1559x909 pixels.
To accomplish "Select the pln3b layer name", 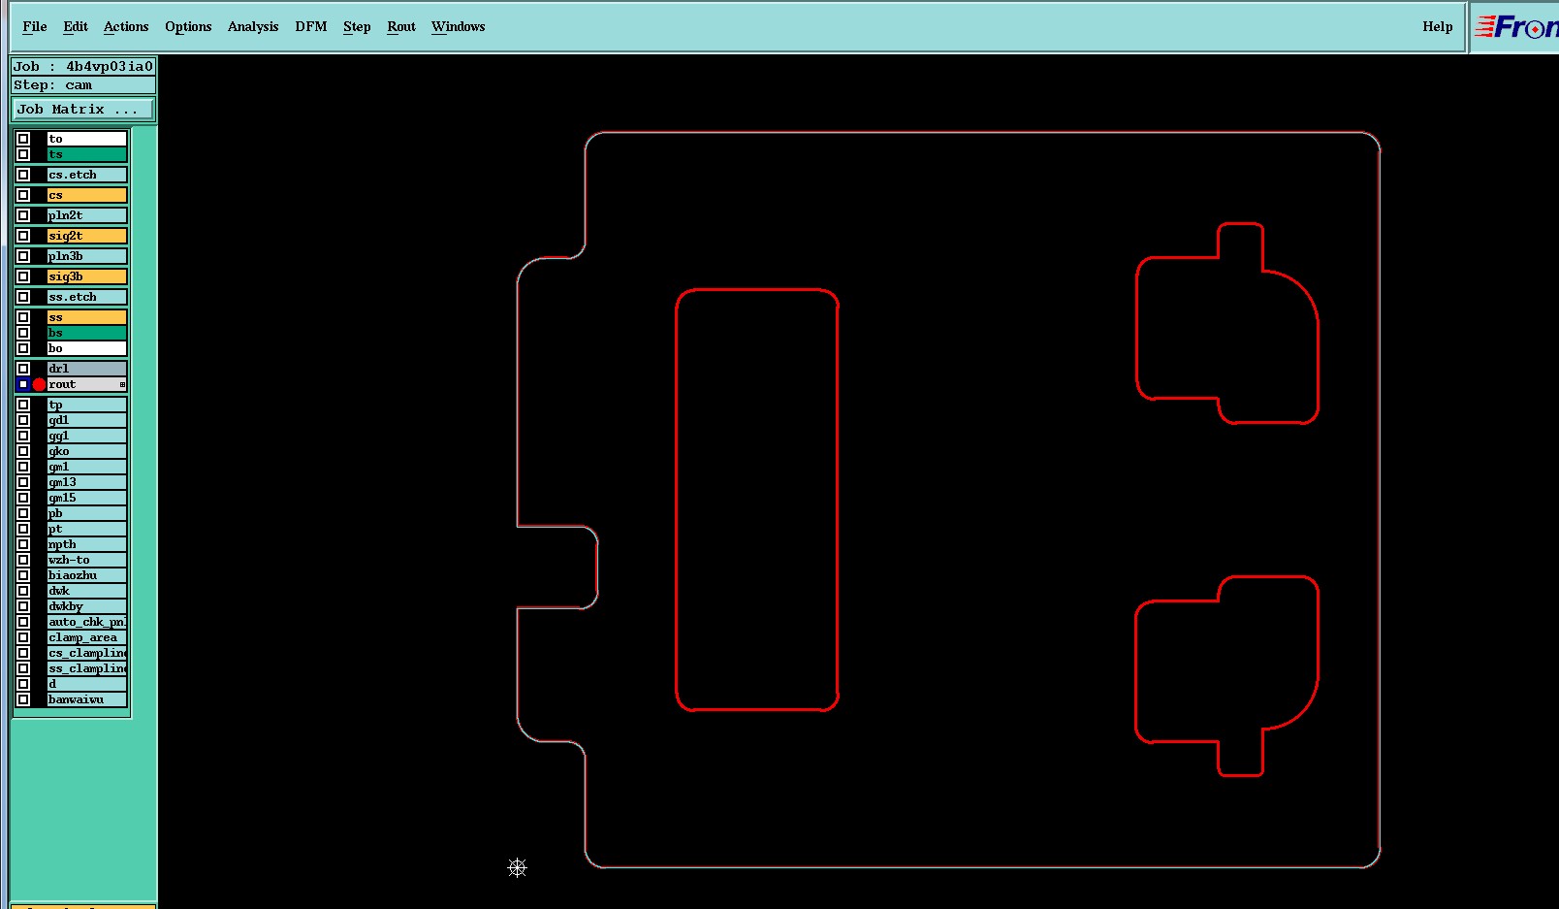I will click(87, 256).
